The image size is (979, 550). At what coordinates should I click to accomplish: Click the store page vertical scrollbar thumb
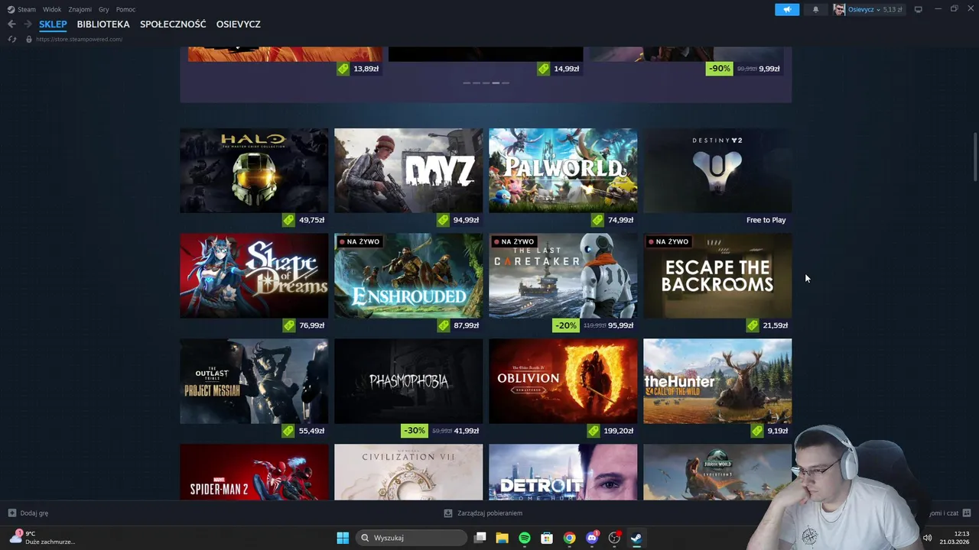975,157
